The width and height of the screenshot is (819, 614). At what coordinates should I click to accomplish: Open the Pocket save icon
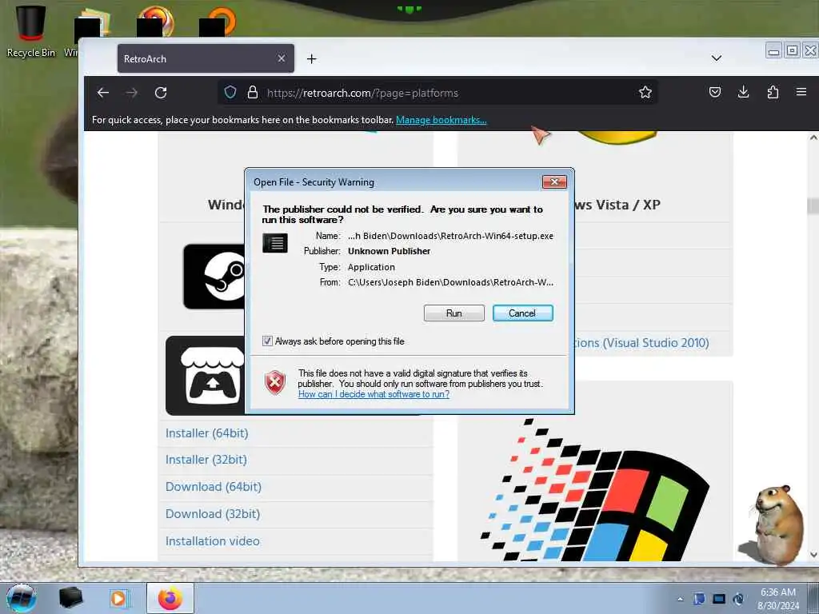pyautogui.click(x=715, y=93)
